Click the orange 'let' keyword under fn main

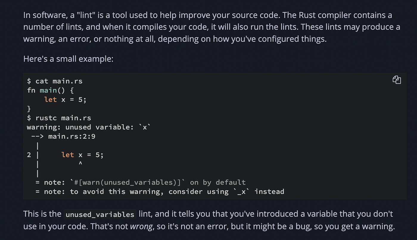pyautogui.click(x=50, y=99)
